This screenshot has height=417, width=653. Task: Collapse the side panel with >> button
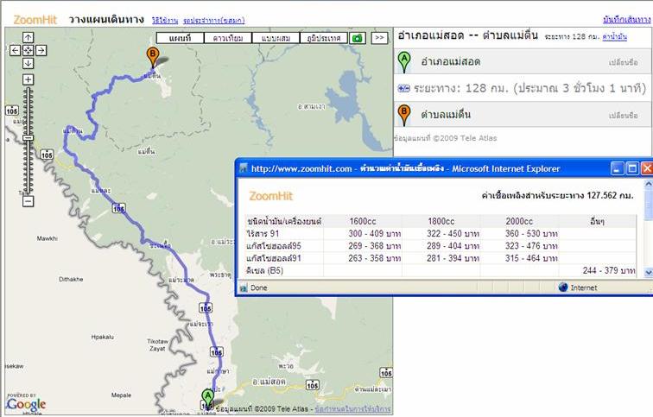(x=380, y=38)
